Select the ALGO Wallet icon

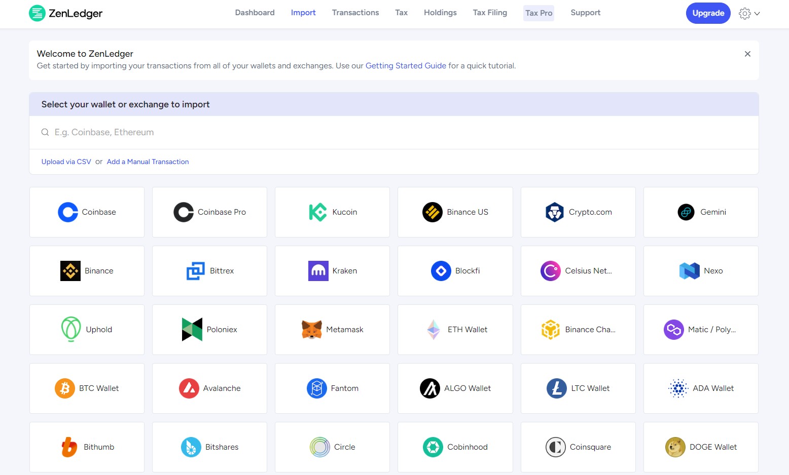(x=430, y=388)
